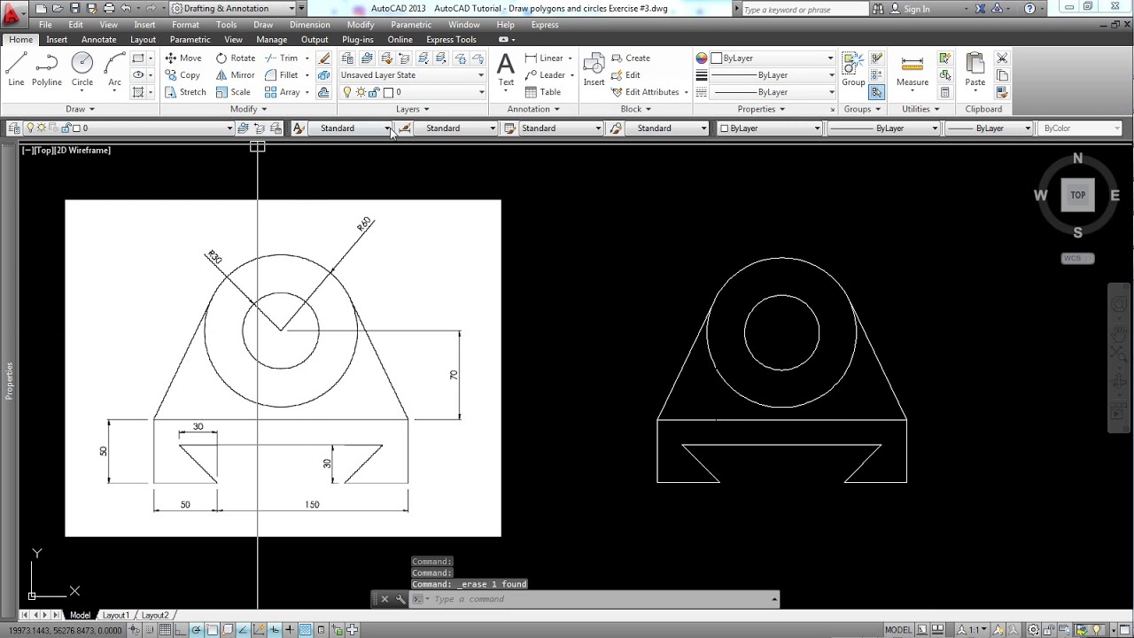Select the Polyline tool

47,69
